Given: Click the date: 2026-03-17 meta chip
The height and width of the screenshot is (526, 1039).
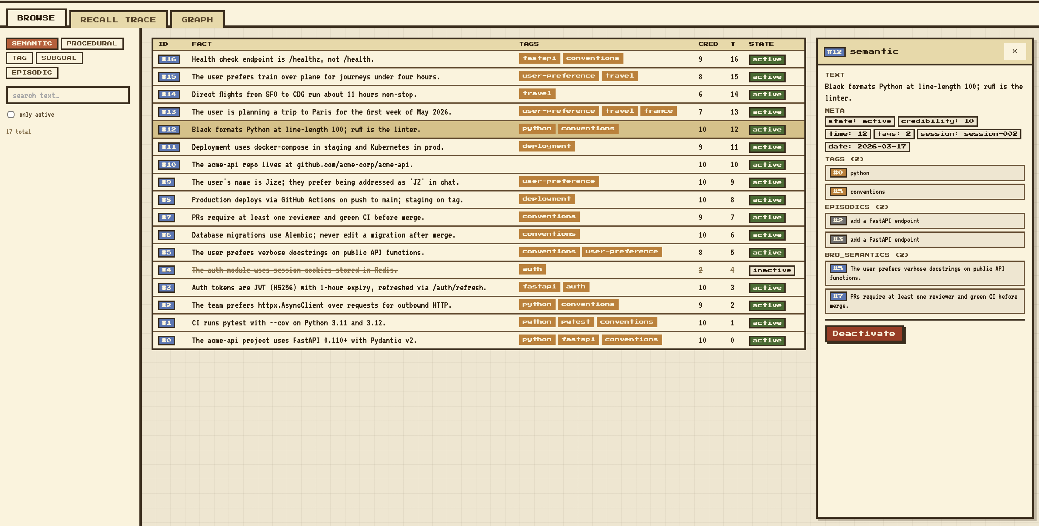Looking at the screenshot, I should click(867, 147).
